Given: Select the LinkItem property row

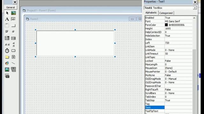Looking at the screenshot, I should (x=155, y=47).
